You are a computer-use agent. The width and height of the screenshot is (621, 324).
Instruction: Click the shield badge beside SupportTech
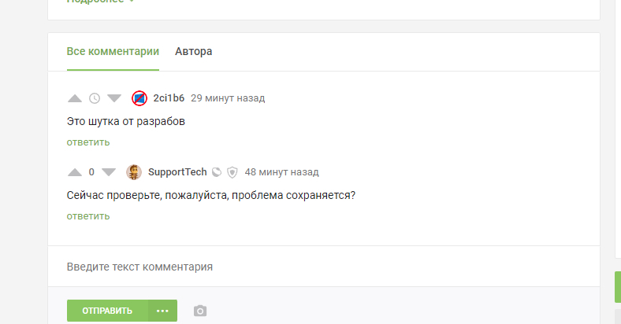pos(232,172)
